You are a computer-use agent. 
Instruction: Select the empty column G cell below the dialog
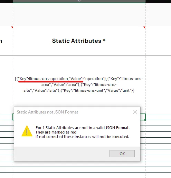click(x=79, y=170)
